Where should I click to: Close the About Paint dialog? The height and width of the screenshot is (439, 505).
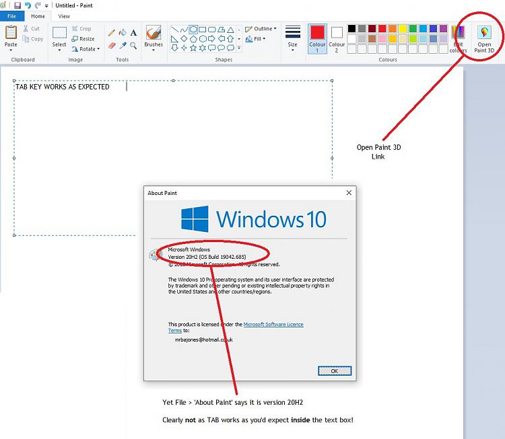point(349,193)
